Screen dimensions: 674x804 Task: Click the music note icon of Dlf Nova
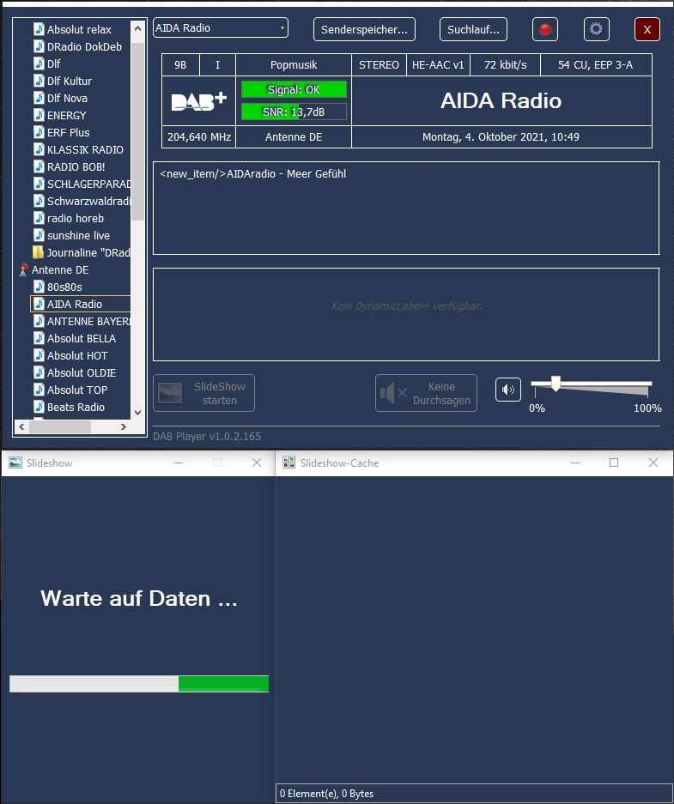39,98
